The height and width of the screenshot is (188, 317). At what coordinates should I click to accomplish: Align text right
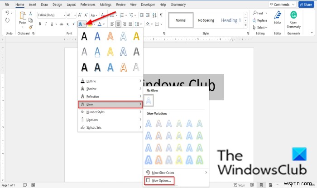[125, 24]
